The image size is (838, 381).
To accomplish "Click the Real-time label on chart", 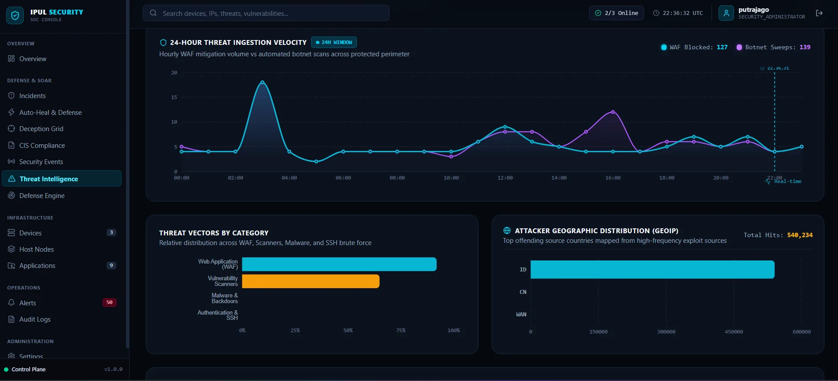I will 788,181.
